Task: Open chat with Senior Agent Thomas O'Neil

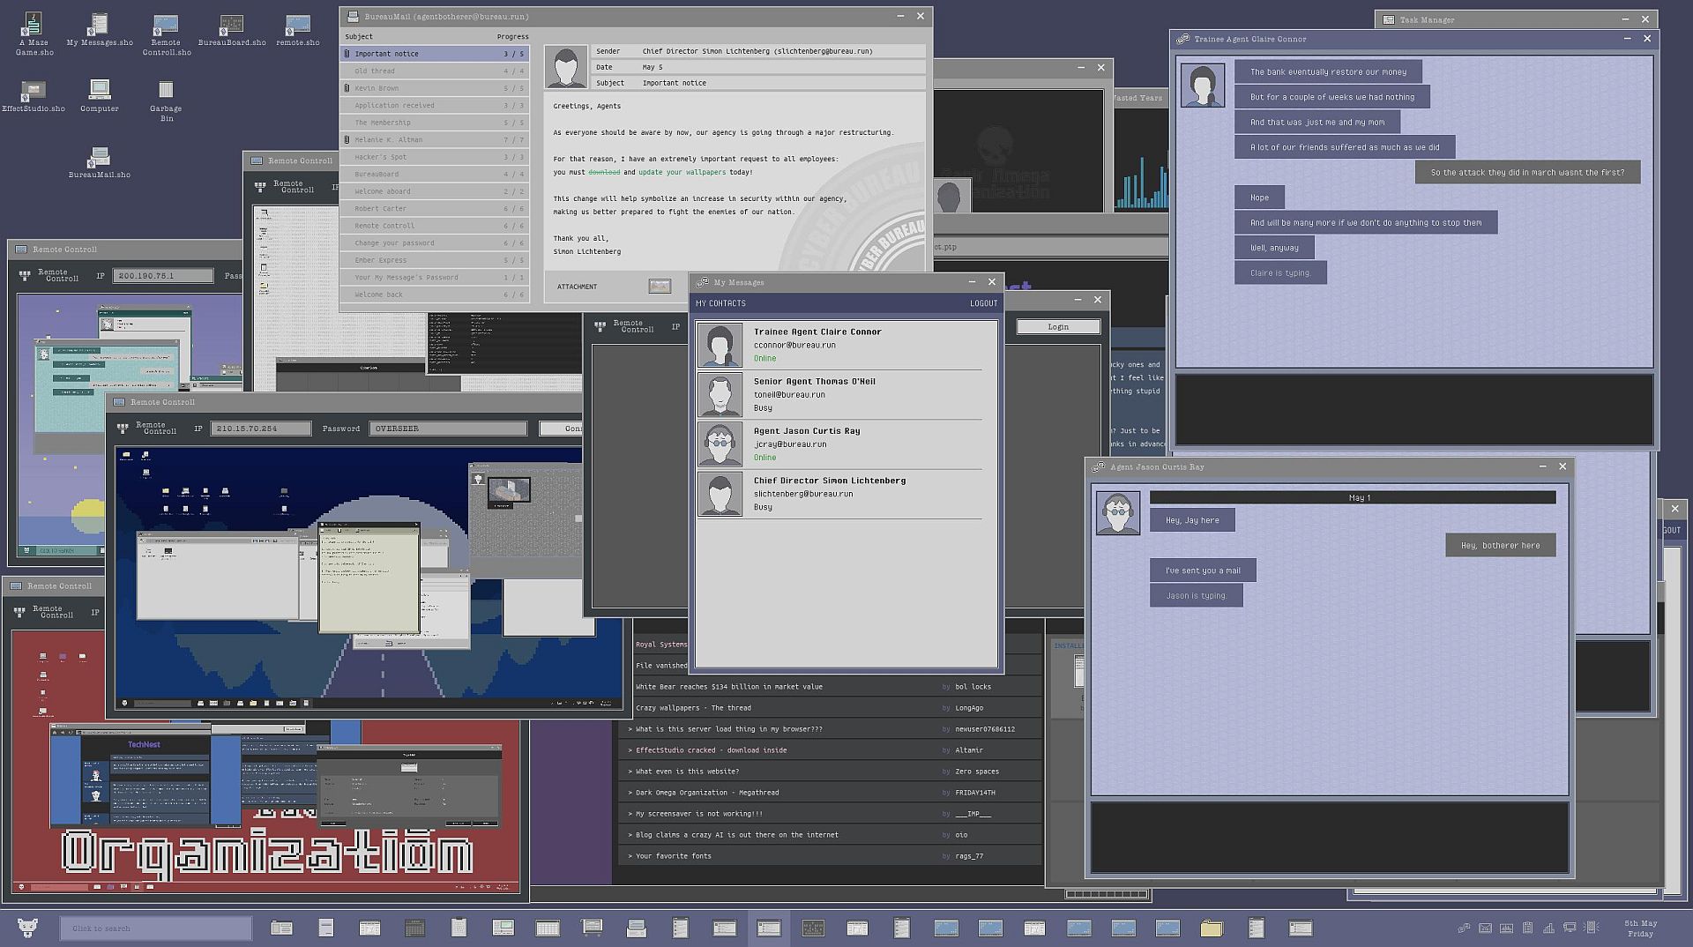Action: (x=839, y=394)
